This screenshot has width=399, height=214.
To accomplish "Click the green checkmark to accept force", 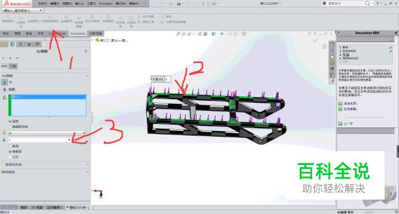I will point(3,58).
